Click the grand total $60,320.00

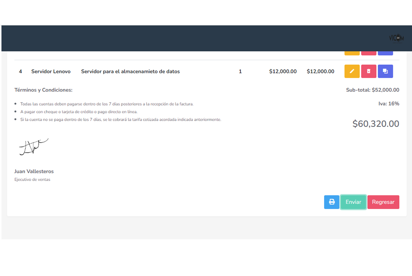click(x=376, y=124)
